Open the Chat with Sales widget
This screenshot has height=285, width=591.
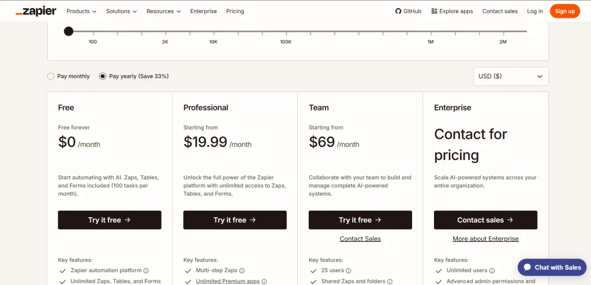552,267
